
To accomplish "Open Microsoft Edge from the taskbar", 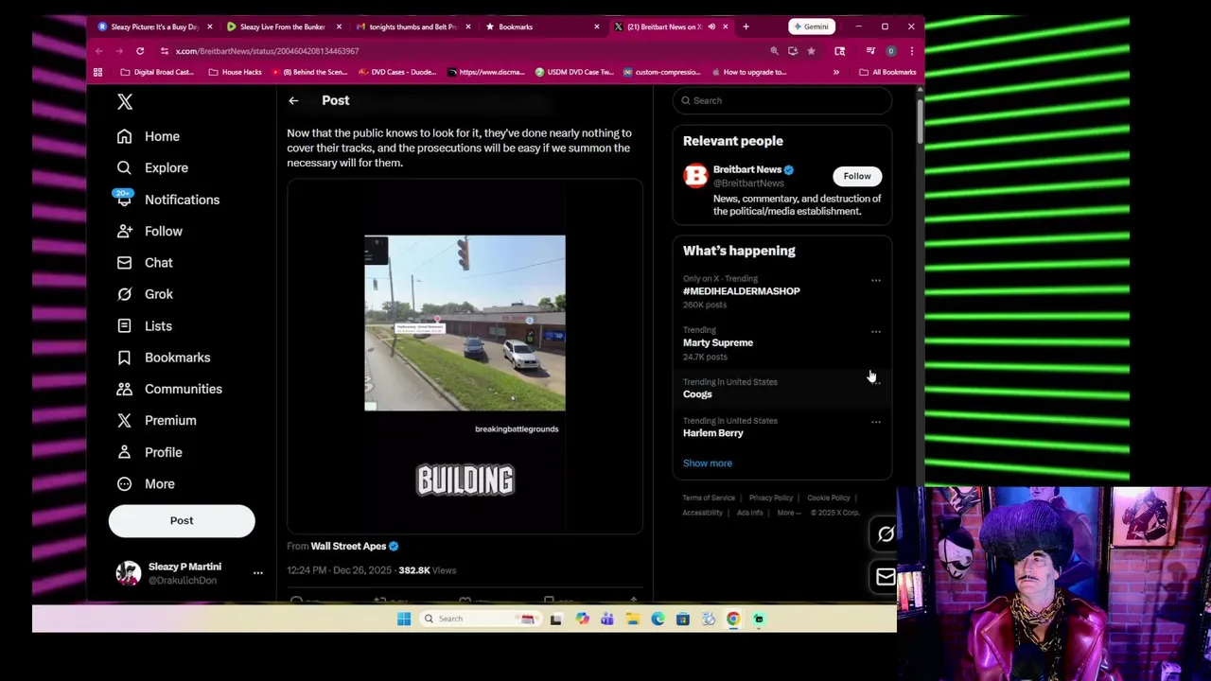I will pos(658,619).
